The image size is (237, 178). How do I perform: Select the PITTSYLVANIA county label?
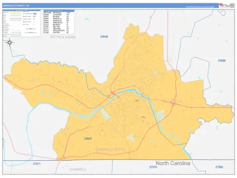[63, 37]
